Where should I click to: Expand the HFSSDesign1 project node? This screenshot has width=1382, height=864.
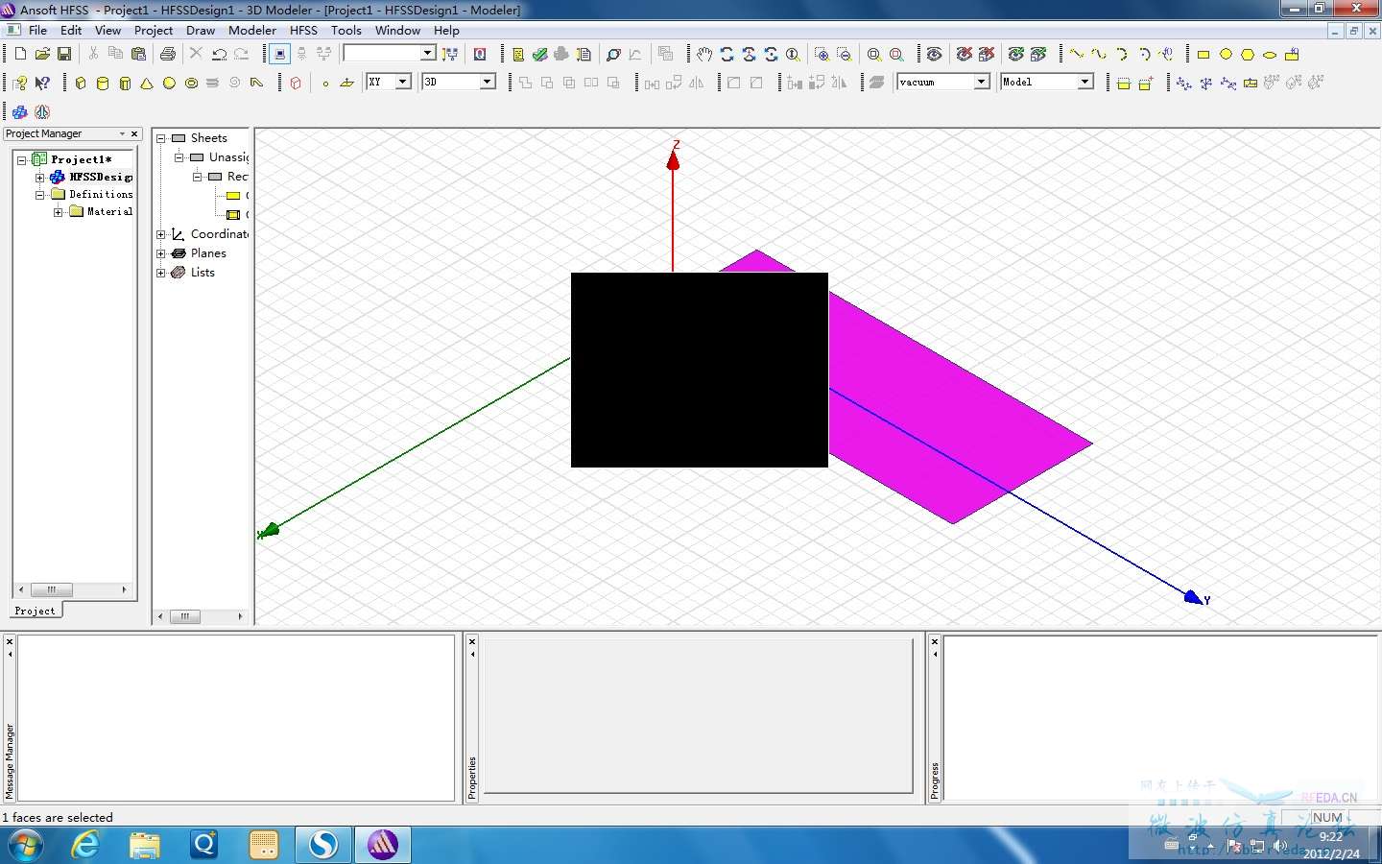(40, 178)
